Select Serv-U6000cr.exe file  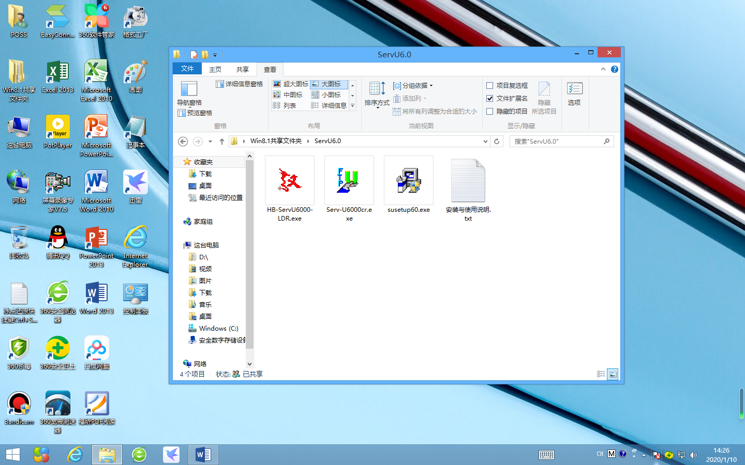pos(349,189)
